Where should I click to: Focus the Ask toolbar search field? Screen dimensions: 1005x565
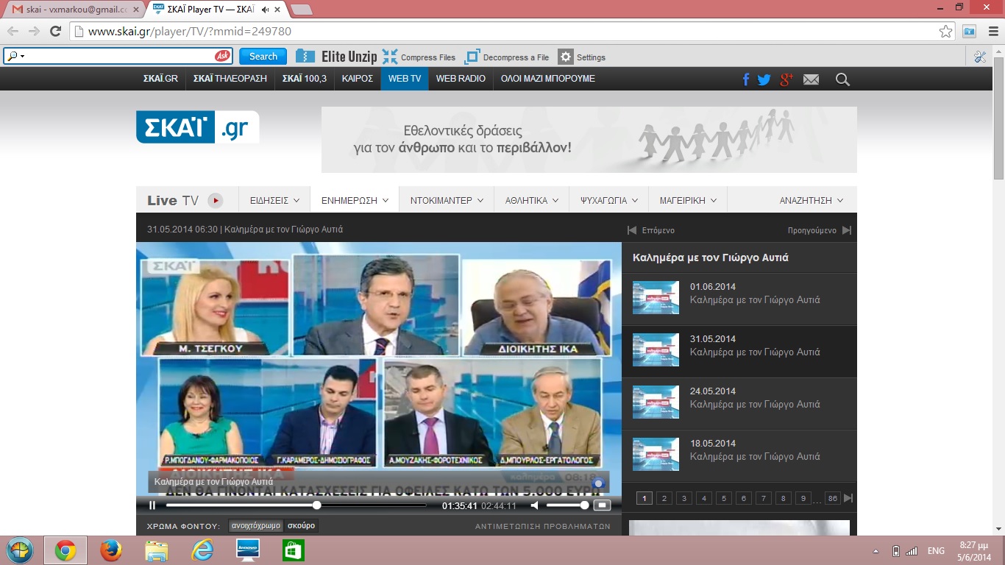(118, 57)
